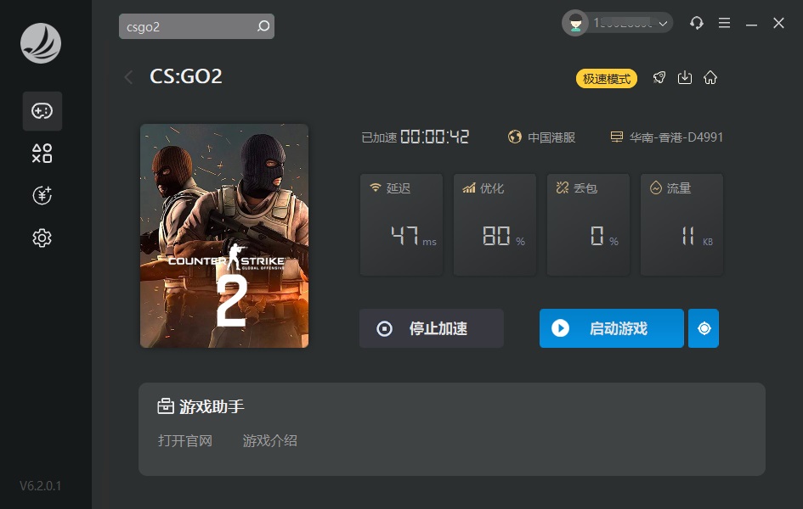Close the accelerator window

(x=778, y=23)
